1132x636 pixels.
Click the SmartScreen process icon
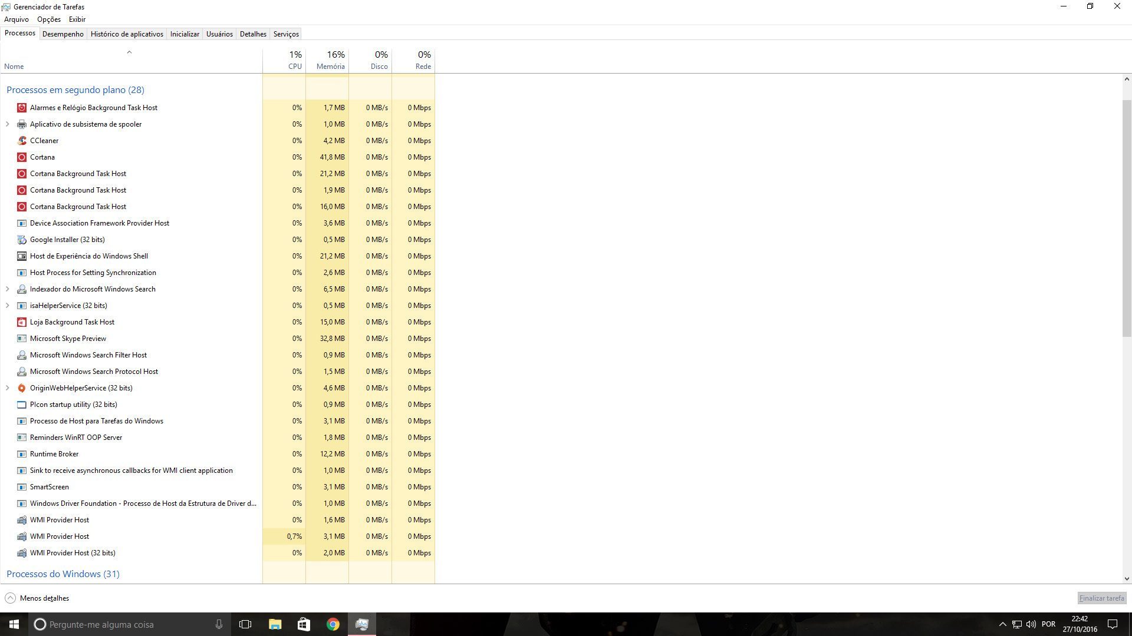(22, 487)
